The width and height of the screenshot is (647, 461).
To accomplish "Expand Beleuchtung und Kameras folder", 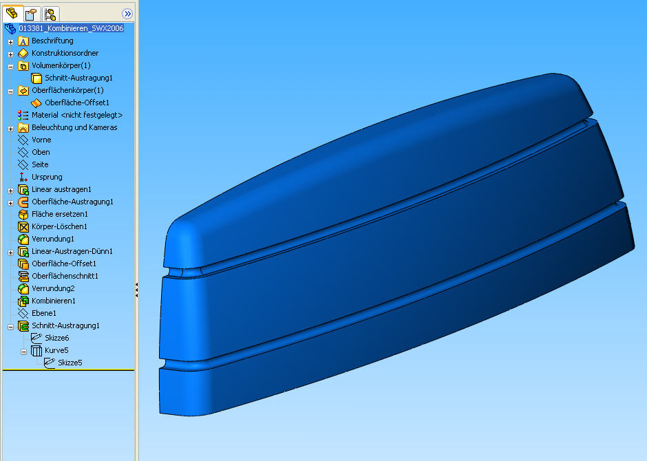I will (x=11, y=129).
